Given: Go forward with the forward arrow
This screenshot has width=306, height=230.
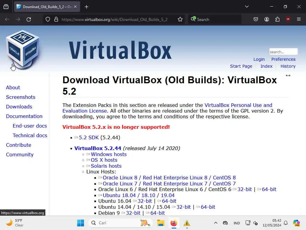Looking at the screenshot, I should pyautogui.click(x=18, y=19).
